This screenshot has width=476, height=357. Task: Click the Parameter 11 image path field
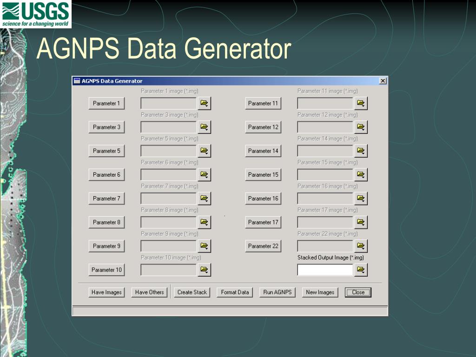click(x=325, y=103)
